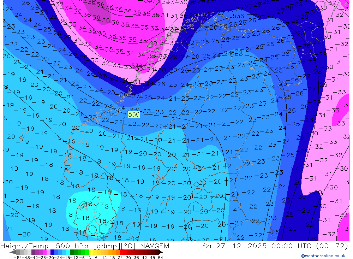
Task: Click the '(00+72)' forecast hour label
Action: 332,246
